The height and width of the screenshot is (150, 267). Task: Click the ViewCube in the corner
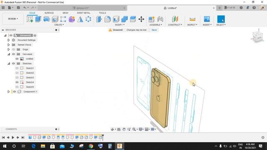(x=258, y=37)
